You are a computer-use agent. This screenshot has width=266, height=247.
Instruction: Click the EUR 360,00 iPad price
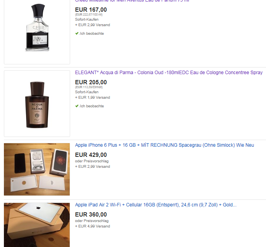tap(91, 215)
